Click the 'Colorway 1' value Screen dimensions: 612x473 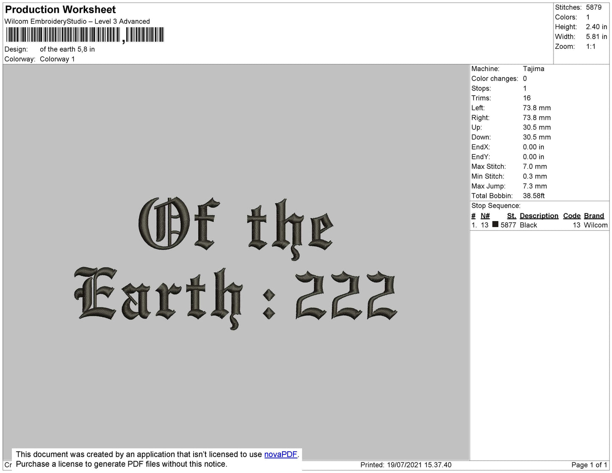[x=57, y=59]
